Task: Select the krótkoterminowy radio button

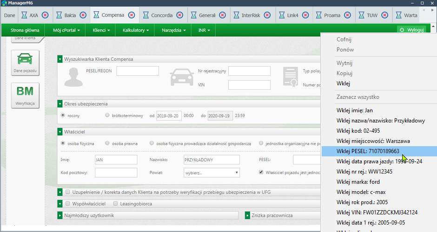Action: [x=107, y=115]
